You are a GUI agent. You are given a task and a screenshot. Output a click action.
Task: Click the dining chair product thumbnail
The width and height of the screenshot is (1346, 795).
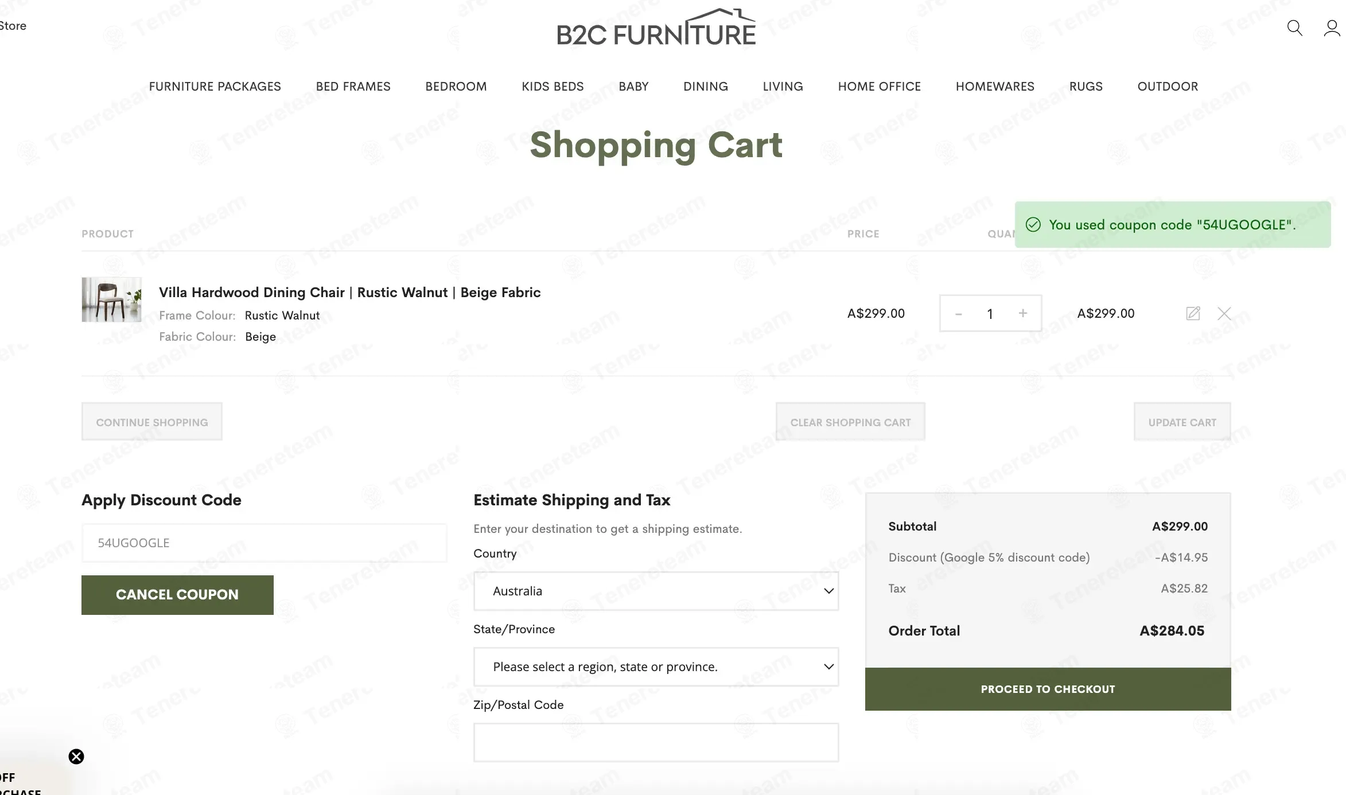click(x=111, y=299)
